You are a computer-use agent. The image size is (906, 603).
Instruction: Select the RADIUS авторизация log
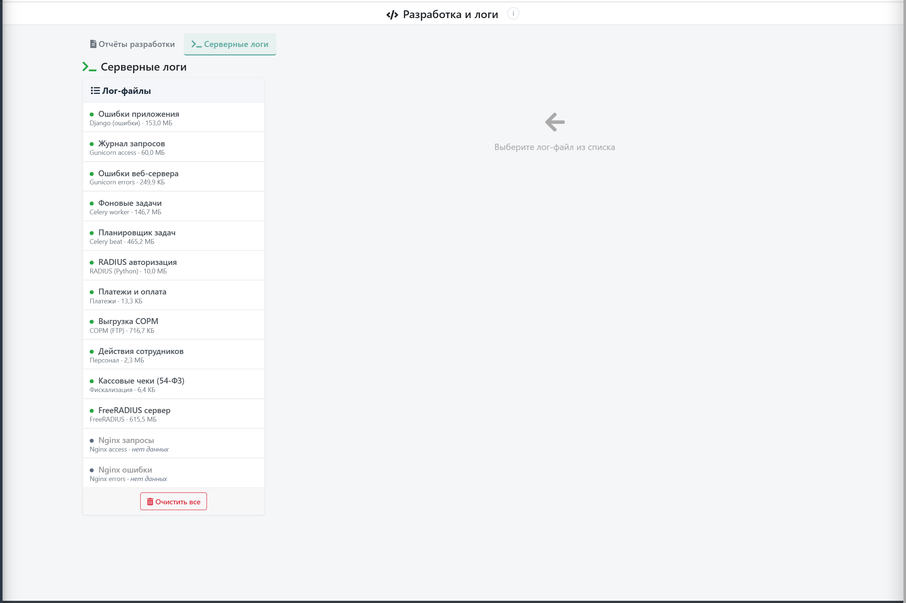point(173,266)
